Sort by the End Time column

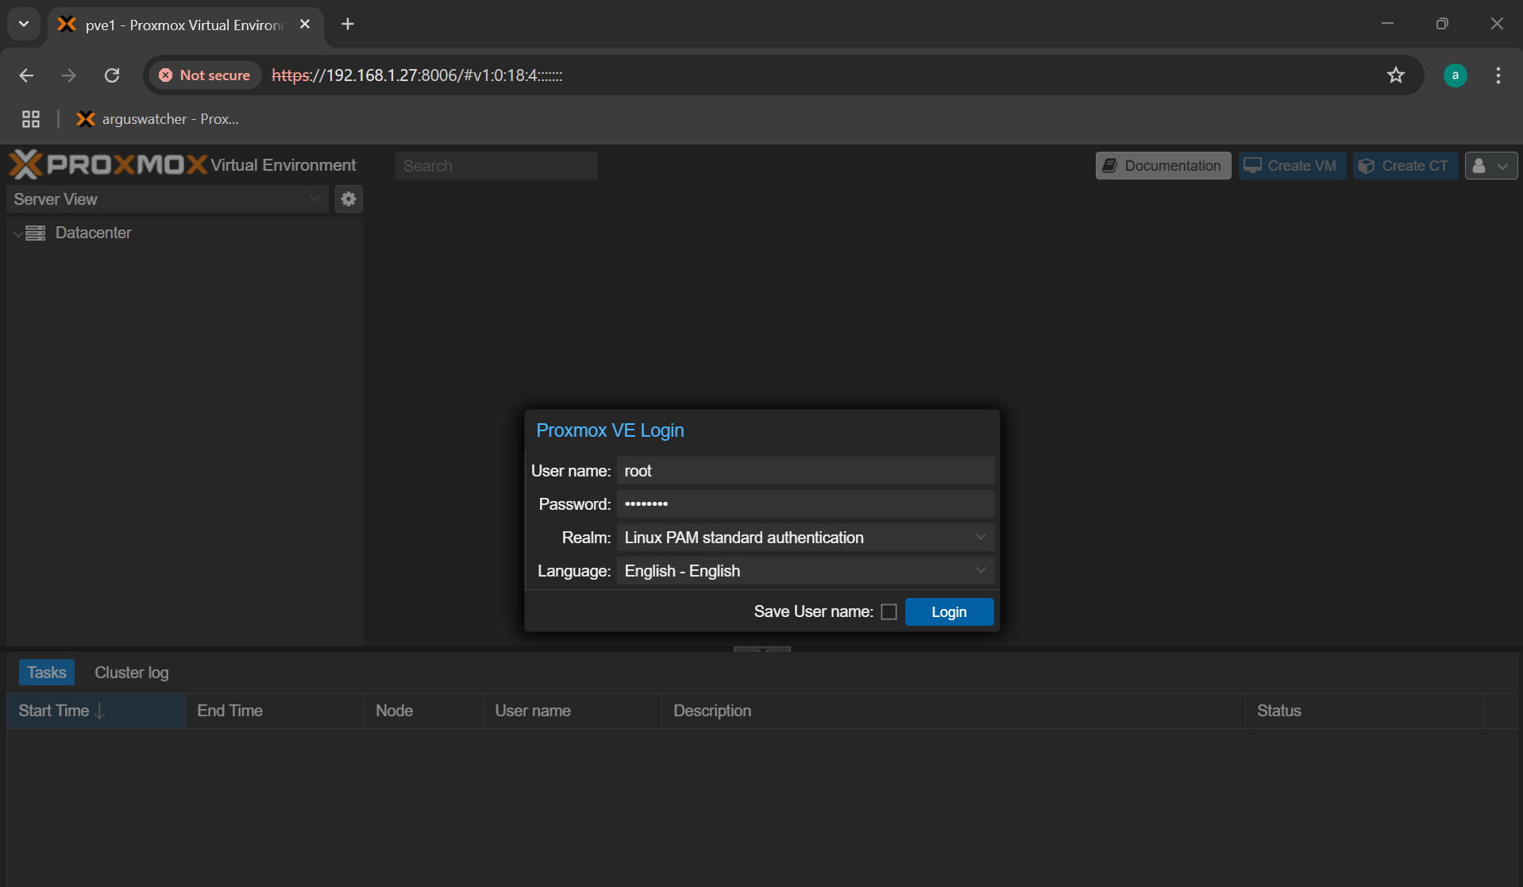click(x=275, y=711)
